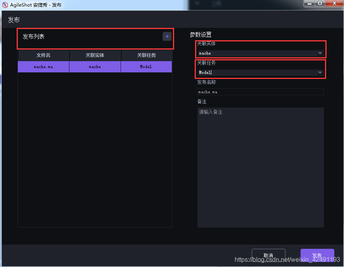Click the 文件名 column header

(x=43, y=55)
